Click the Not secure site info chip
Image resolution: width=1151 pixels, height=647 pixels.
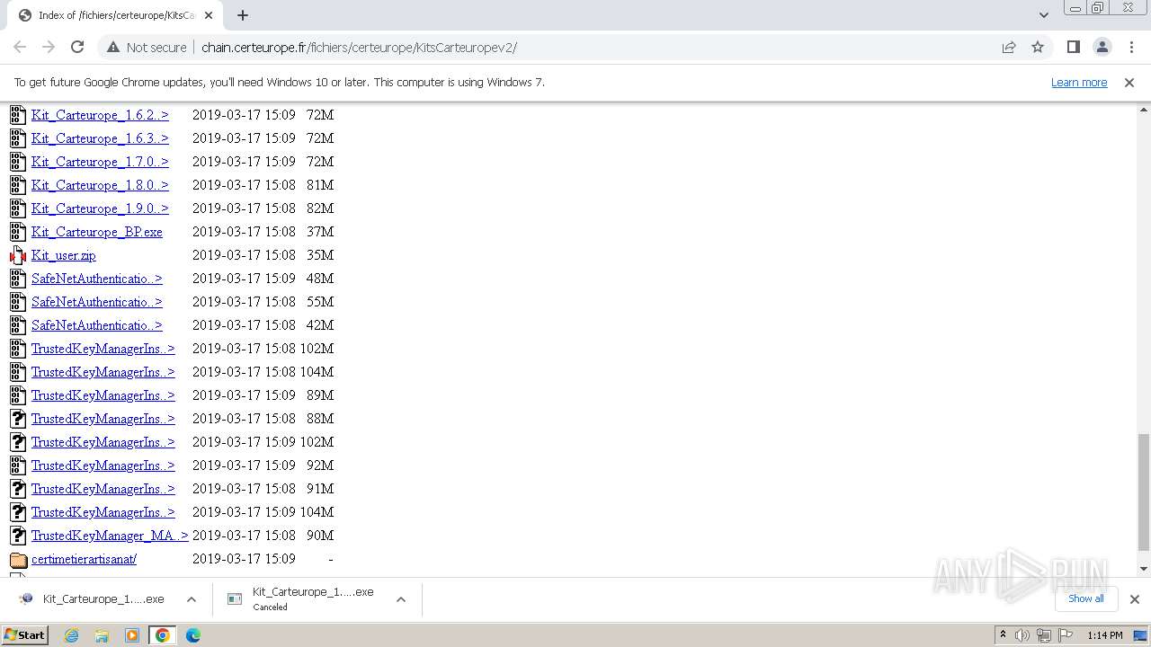[147, 47]
